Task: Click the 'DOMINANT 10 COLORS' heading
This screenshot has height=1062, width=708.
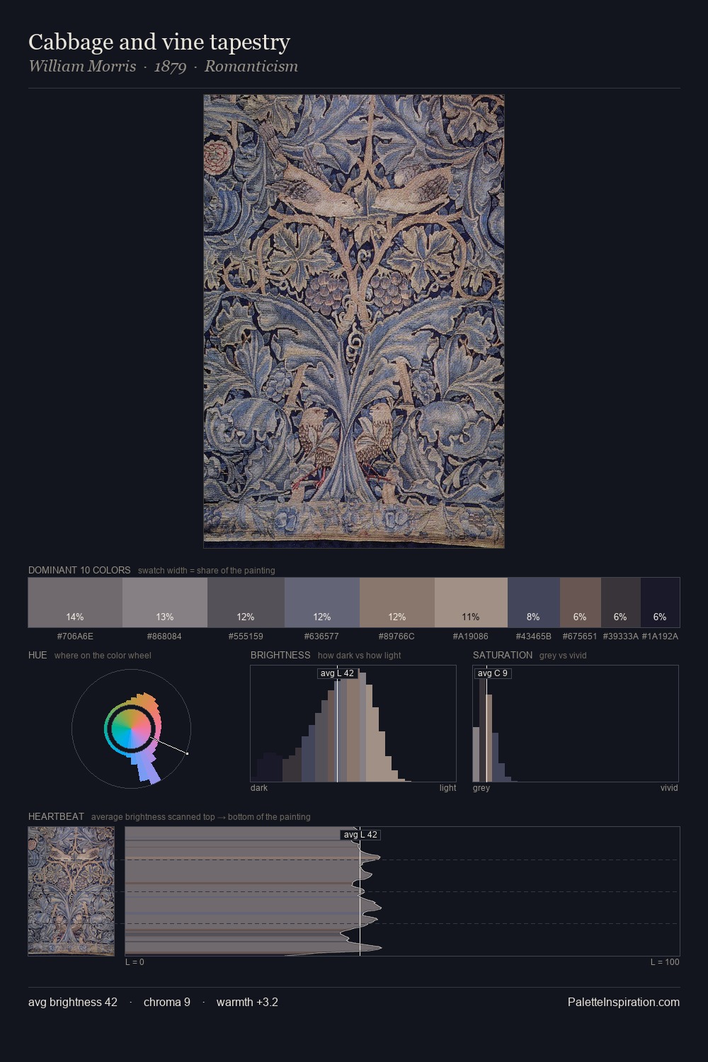Action: coord(79,570)
